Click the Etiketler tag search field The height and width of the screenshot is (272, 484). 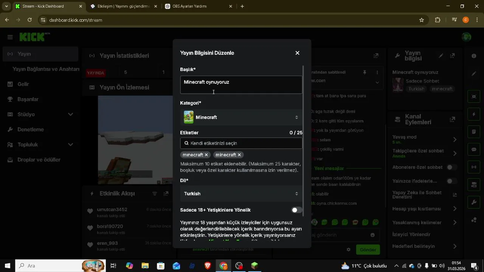tap(241, 143)
